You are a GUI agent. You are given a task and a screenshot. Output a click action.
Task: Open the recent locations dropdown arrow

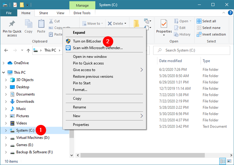22,50
